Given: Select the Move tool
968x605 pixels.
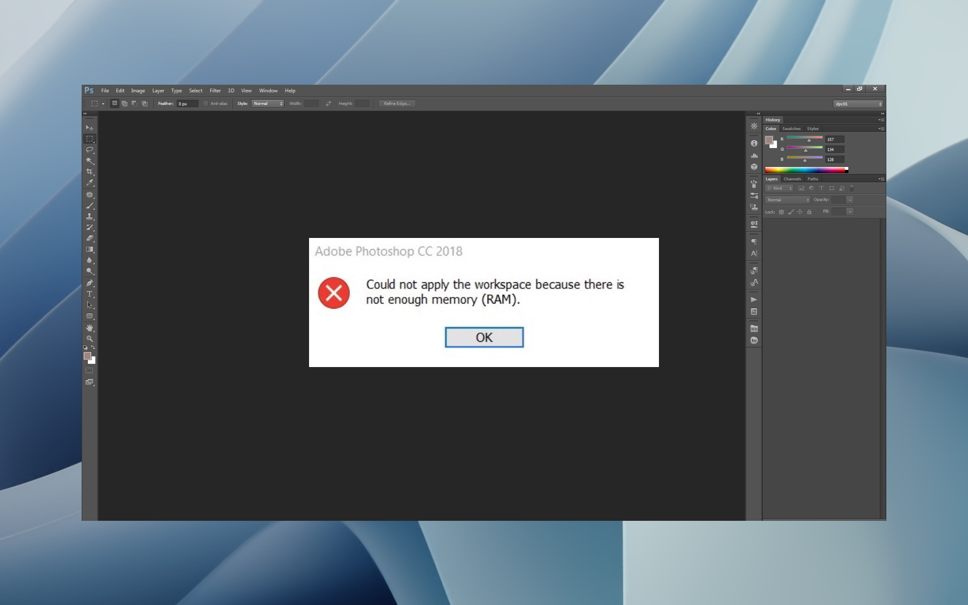Looking at the screenshot, I should (x=90, y=128).
